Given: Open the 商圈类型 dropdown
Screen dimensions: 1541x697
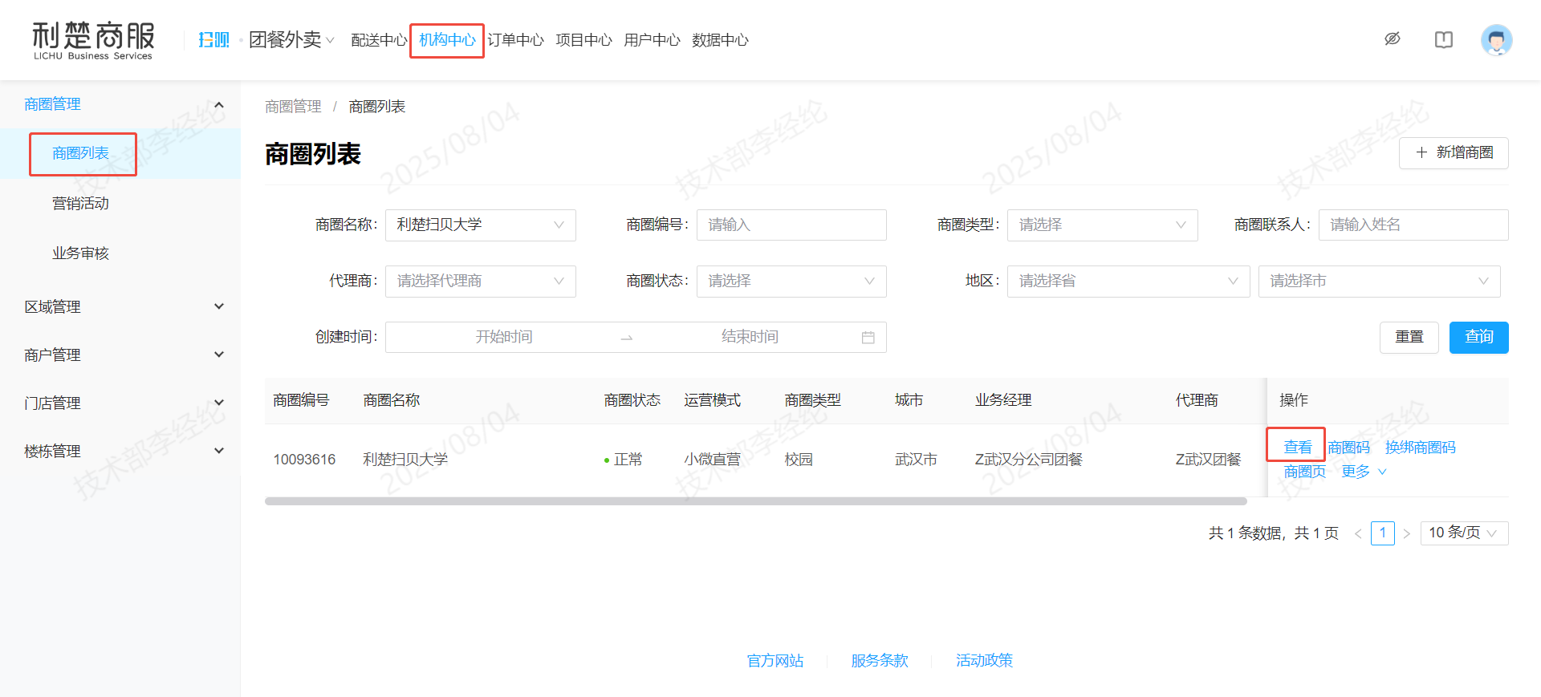Looking at the screenshot, I should (1102, 225).
